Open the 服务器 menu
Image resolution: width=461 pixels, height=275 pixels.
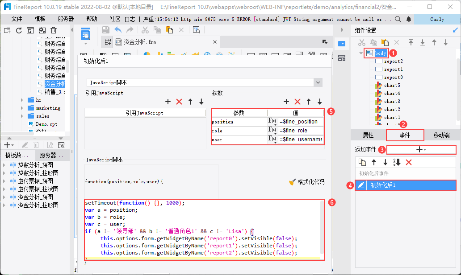[66, 19]
